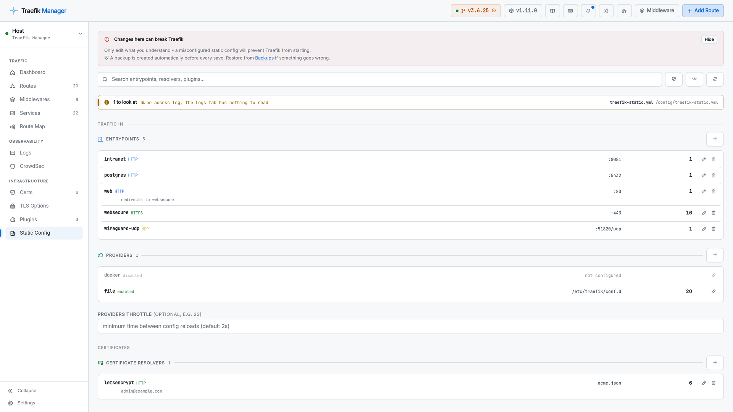Screen dimensions: 733x412
Task: Open the documentation book icon
Action: click(552, 11)
